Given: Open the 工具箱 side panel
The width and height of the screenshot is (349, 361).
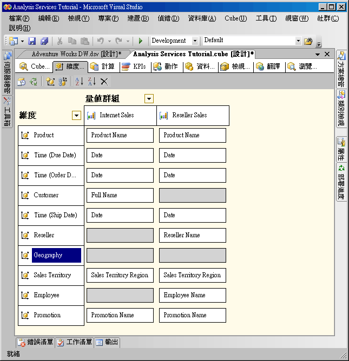Looking at the screenshot, I should tap(7, 112).
